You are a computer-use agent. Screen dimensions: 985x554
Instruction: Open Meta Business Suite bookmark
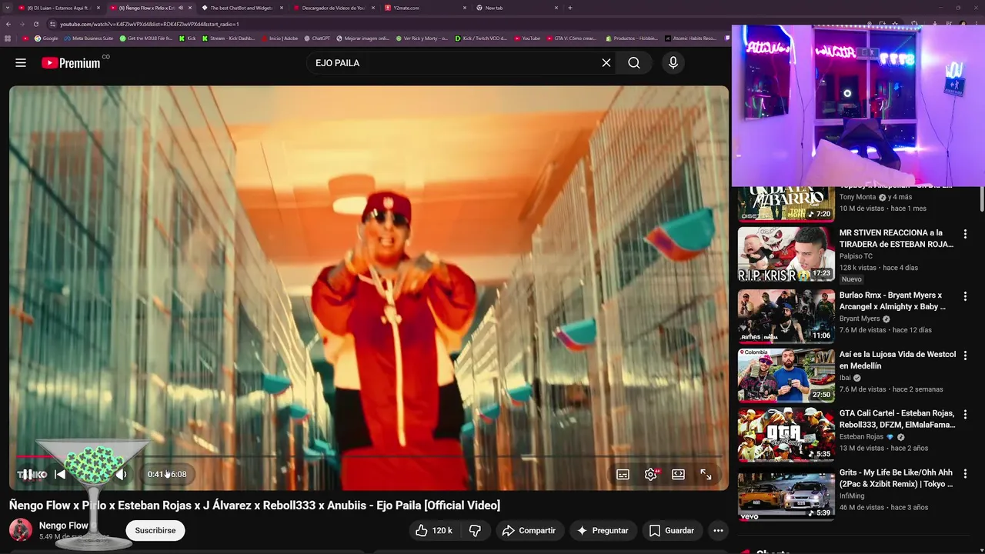(x=89, y=38)
